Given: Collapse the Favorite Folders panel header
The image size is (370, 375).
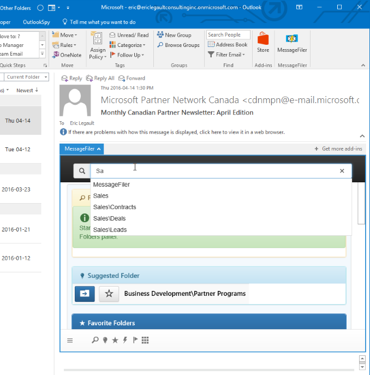Looking at the screenshot, I should coord(209,322).
